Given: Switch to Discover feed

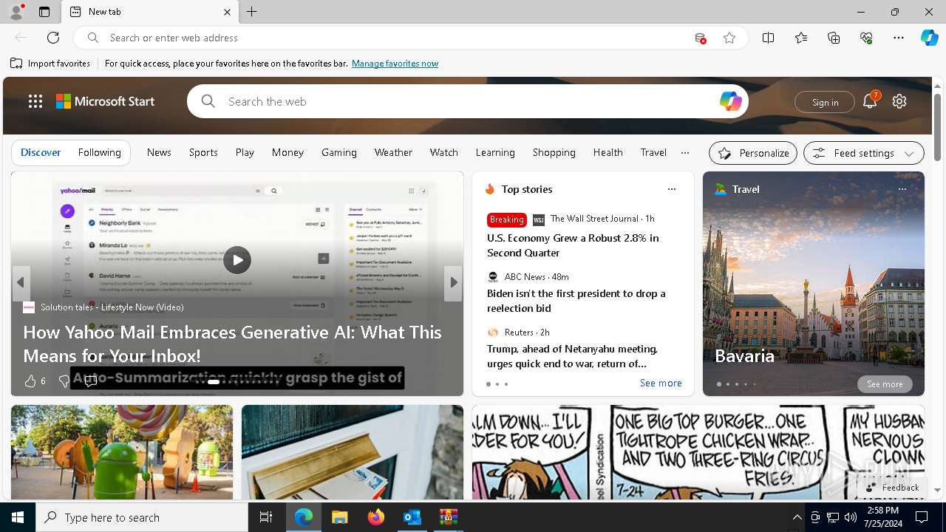Looking at the screenshot, I should 41,152.
